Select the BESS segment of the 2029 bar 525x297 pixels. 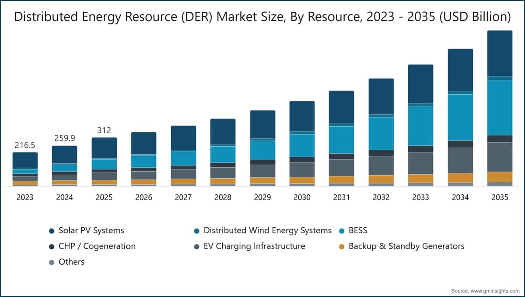pyautogui.click(x=262, y=150)
